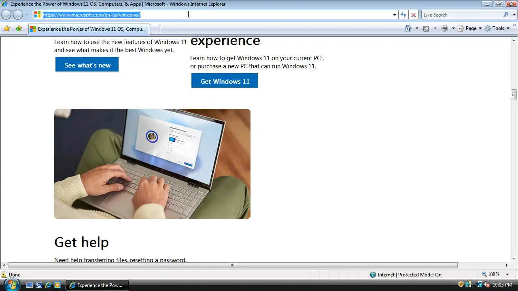Image resolution: width=518 pixels, height=291 pixels.
Task: Expand the zoom level dropdown arrow
Action: tap(507, 274)
